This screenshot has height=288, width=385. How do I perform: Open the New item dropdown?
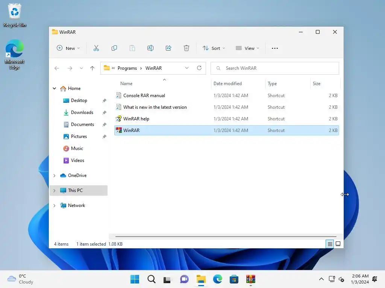(x=68, y=48)
